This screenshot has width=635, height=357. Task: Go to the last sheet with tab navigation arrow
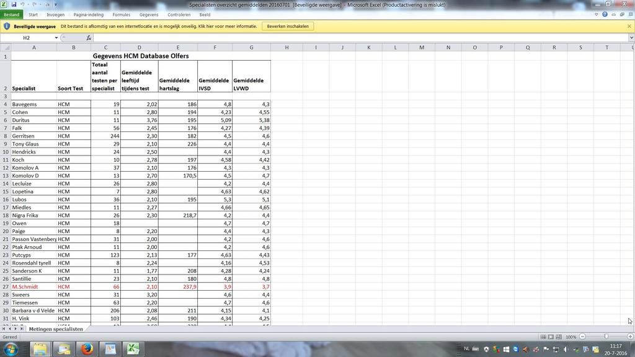coord(22,329)
